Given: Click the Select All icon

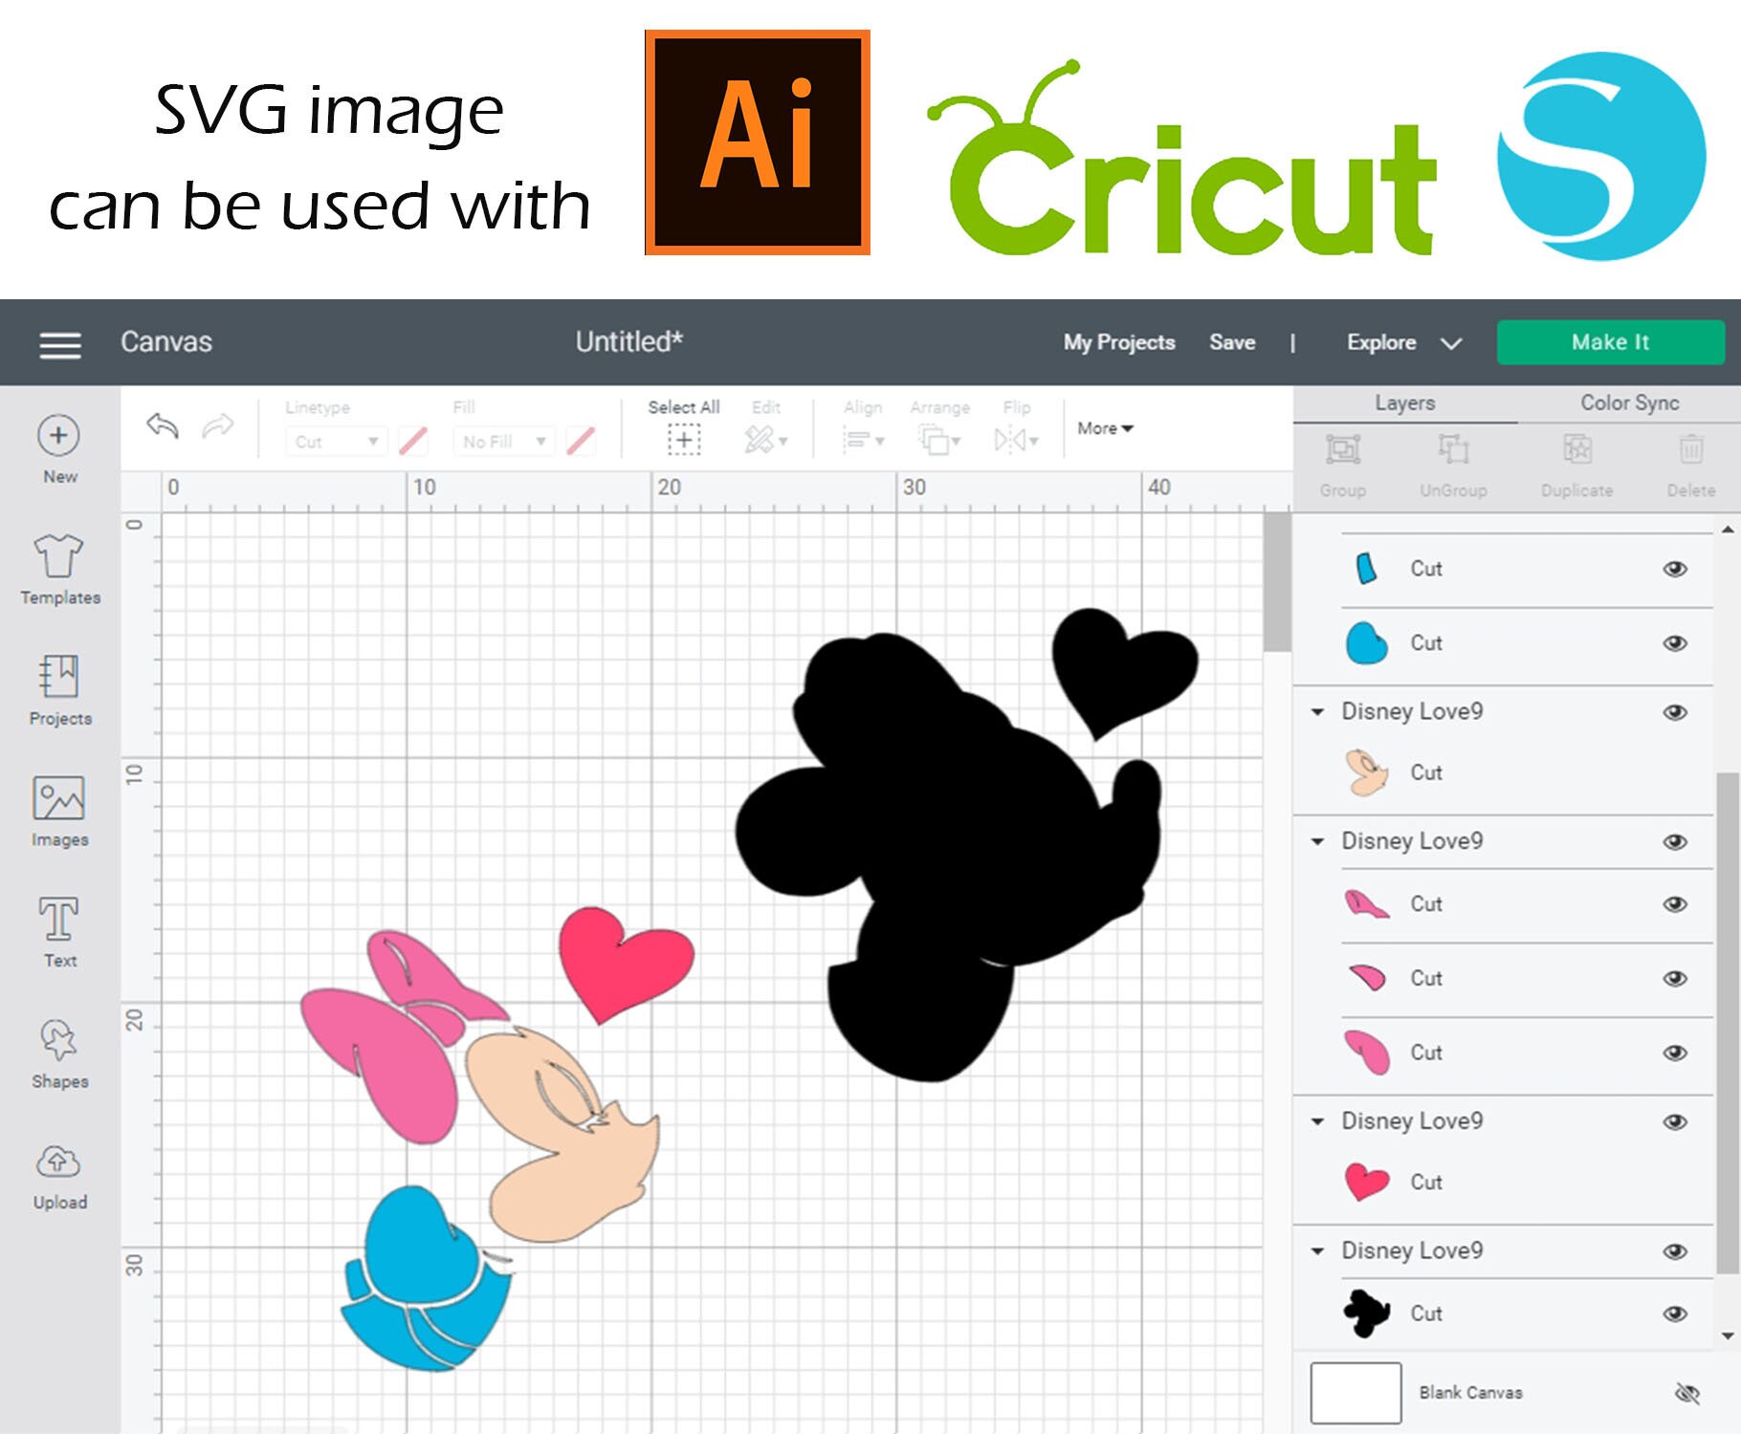Looking at the screenshot, I should coord(684,440).
